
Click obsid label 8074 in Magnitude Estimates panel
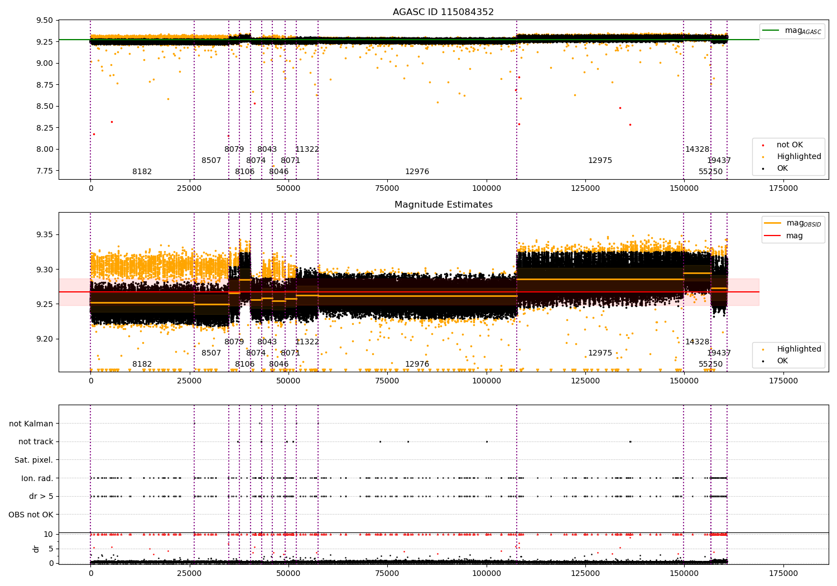[256, 353]
